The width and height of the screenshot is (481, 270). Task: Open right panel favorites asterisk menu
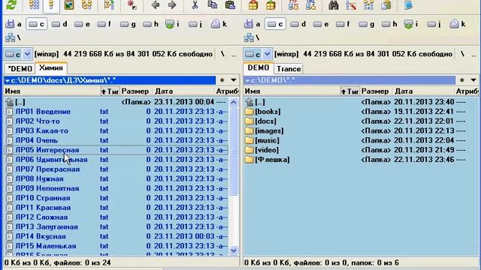click(462, 80)
